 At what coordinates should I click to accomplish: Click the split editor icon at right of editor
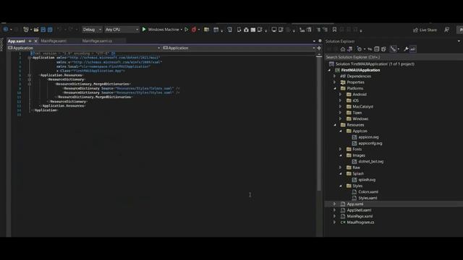319,48
